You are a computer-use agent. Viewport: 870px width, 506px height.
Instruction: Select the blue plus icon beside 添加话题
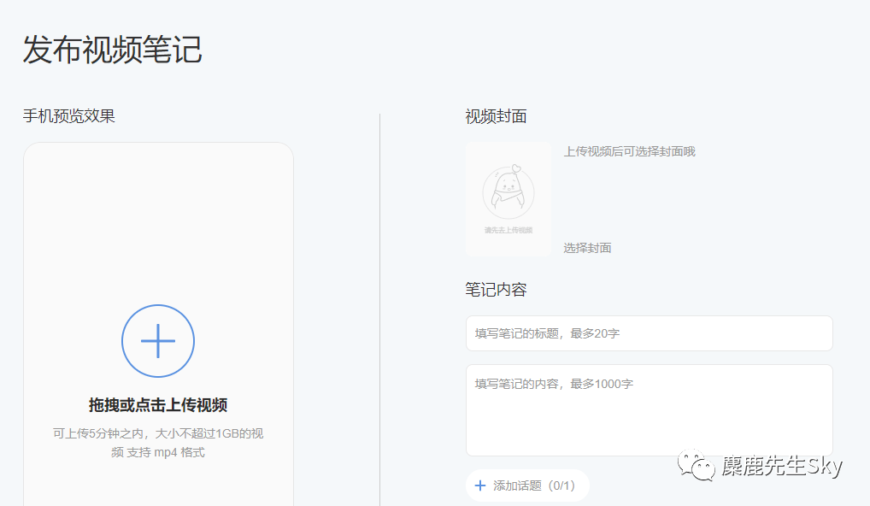[480, 485]
